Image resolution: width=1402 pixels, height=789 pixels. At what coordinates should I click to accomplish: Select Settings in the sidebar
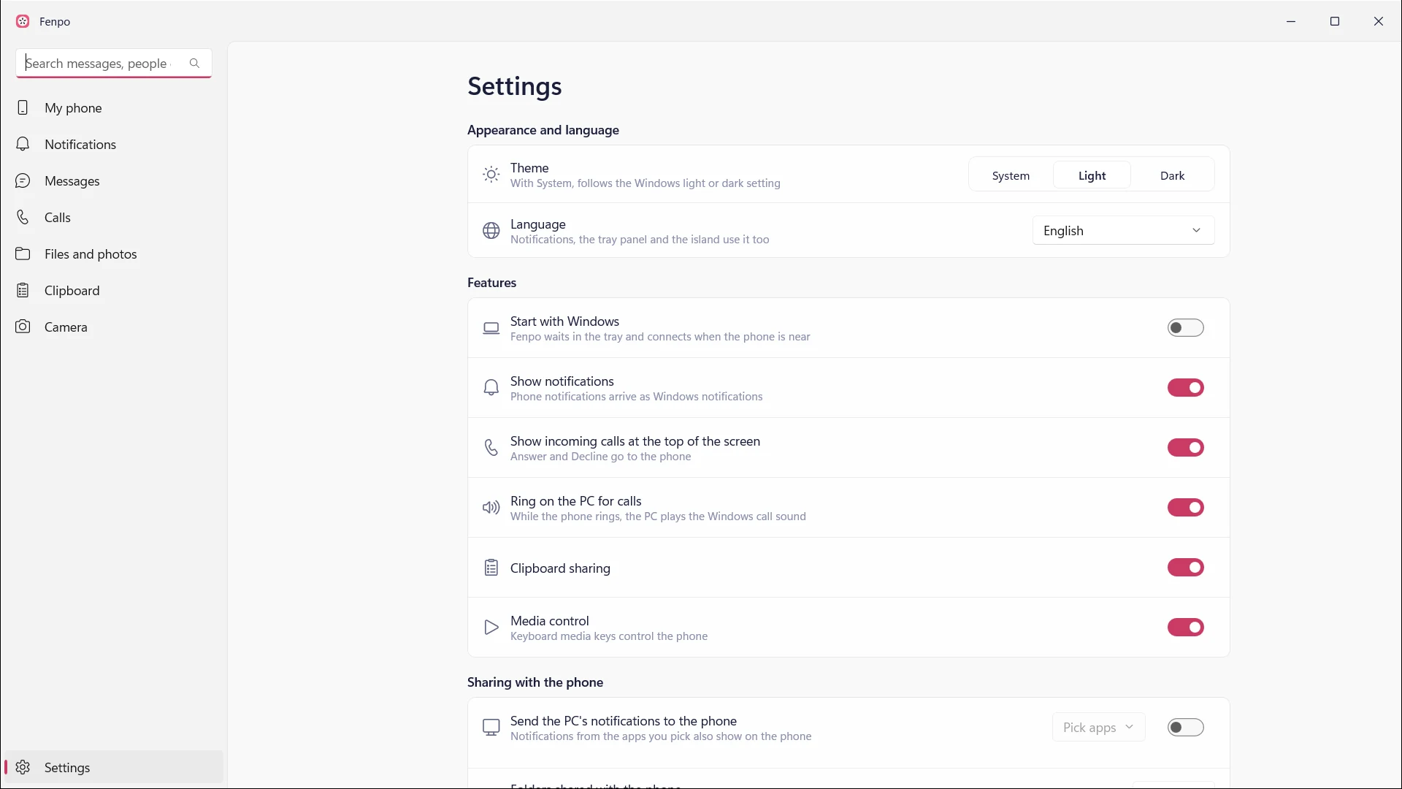(113, 767)
